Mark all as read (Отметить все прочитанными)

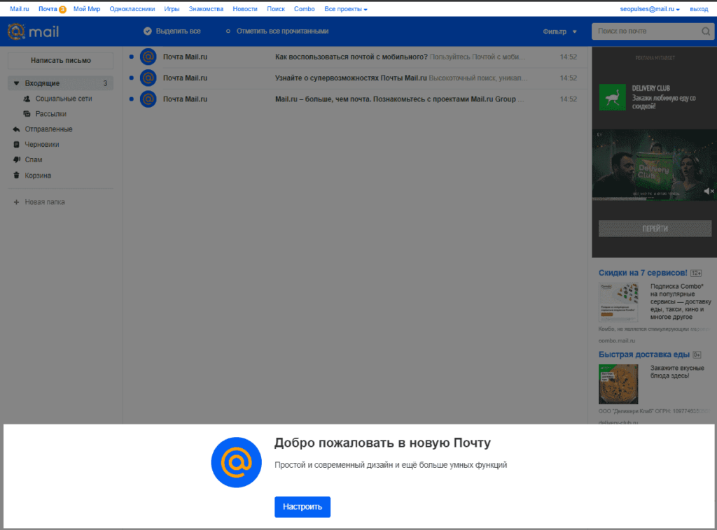point(277,31)
